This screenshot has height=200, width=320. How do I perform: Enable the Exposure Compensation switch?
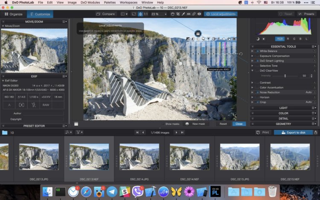pos(258,56)
